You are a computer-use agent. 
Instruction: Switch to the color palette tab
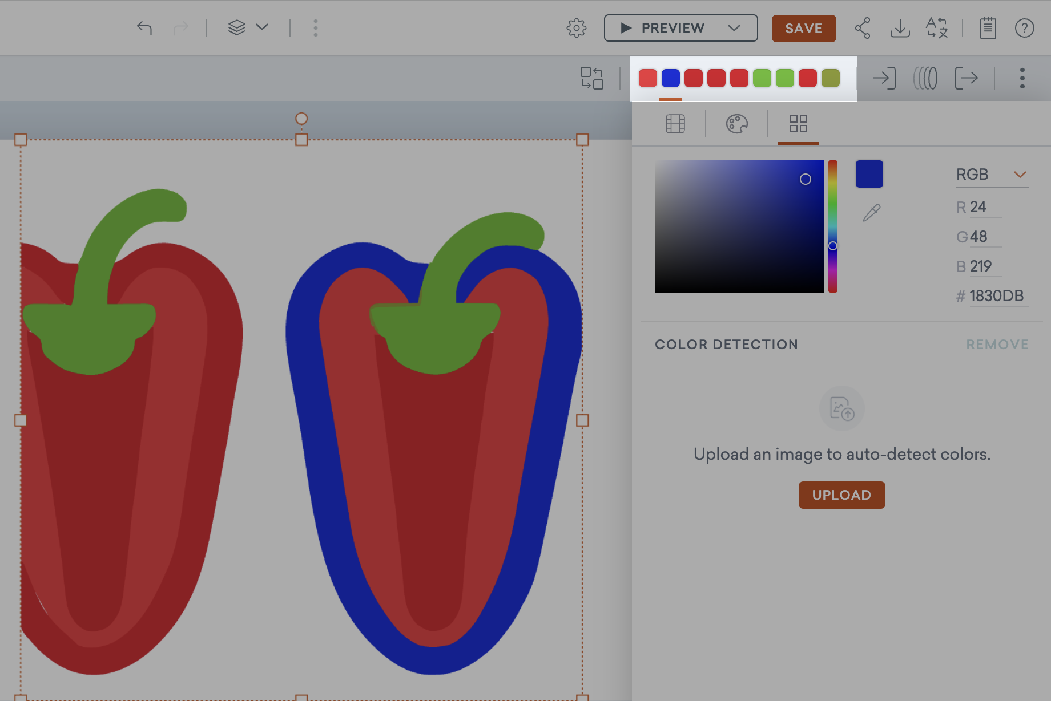[736, 124]
